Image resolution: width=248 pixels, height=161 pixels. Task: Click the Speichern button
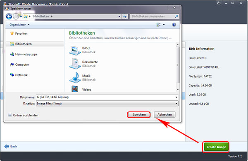click(x=139, y=114)
